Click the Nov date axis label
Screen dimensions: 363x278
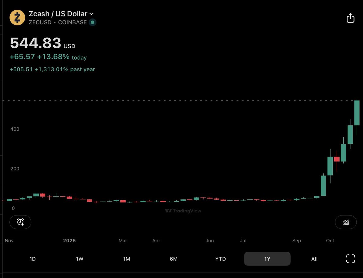pos(9,241)
